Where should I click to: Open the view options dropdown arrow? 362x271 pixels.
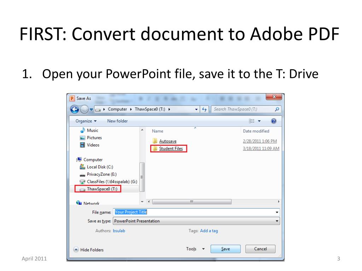259,121
